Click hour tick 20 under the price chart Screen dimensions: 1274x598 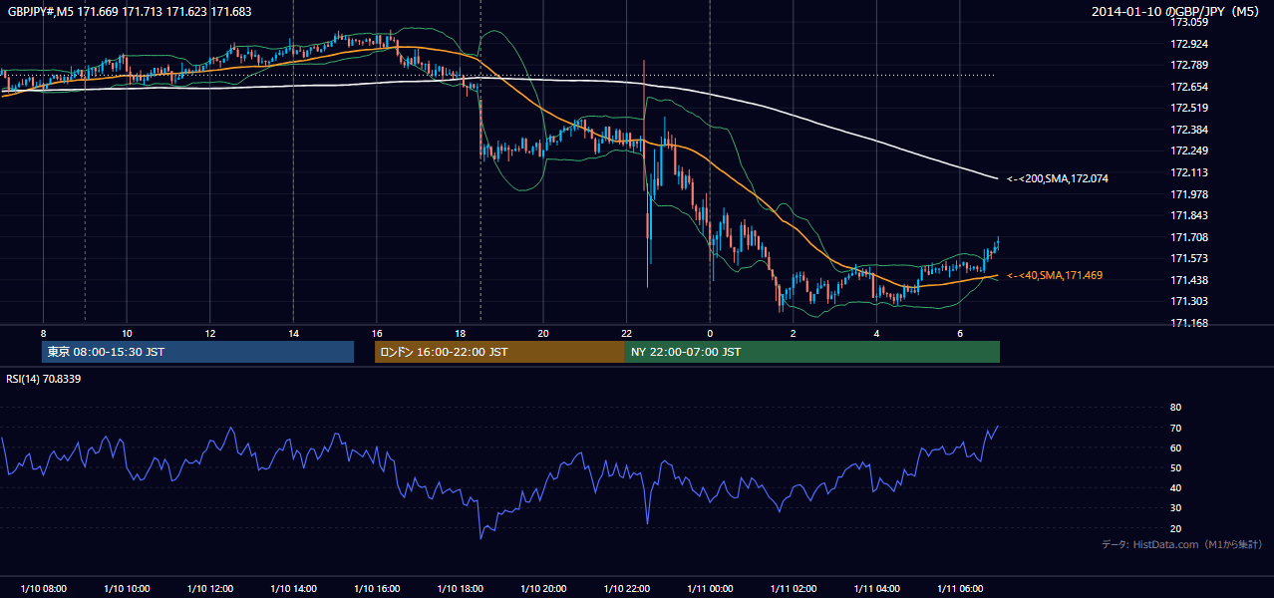[x=542, y=333]
